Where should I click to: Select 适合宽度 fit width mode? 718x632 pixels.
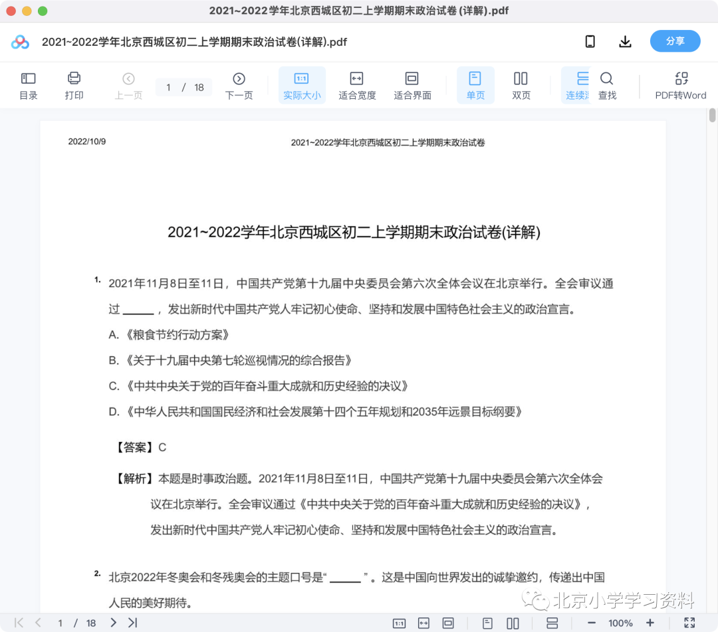click(357, 86)
